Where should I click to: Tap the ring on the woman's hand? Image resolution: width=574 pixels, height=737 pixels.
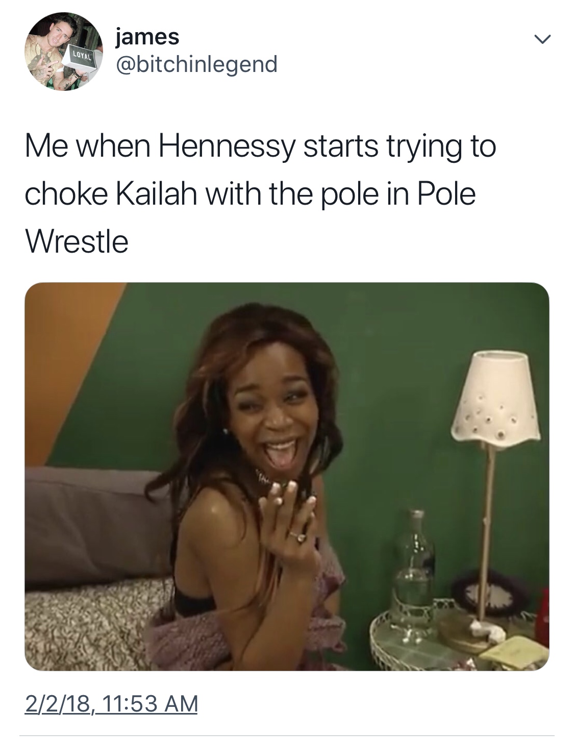(x=297, y=535)
